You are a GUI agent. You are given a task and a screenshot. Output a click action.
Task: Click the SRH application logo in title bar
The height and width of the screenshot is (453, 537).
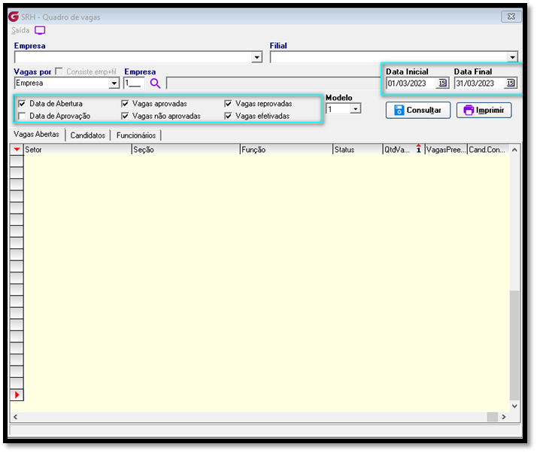pyautogui.click(x=14, y=17)
